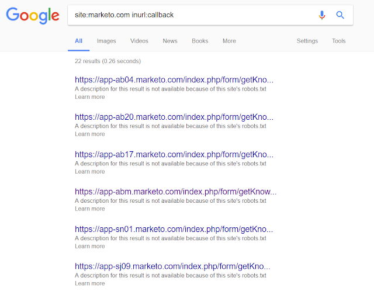Open the app-abm.marketo.com result link
Image resolution: width=374 pixels, height=298 pixels.
click(x=175, y=192)
